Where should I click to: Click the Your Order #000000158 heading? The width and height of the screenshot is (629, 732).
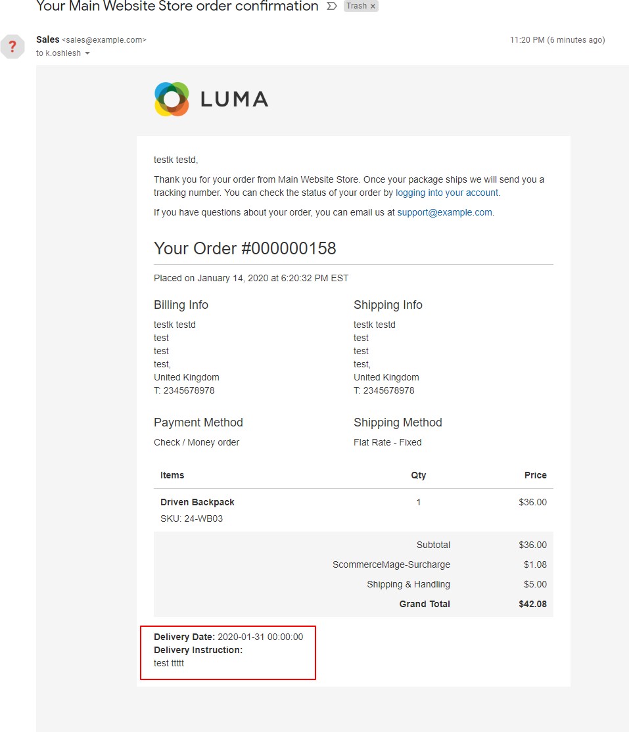click(x=245, y=248)
